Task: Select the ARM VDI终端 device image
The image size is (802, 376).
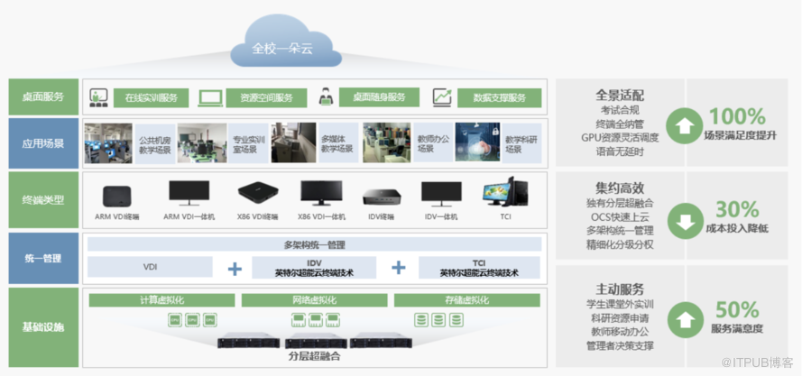Action: pyautogui.click(x=117, y=197)
